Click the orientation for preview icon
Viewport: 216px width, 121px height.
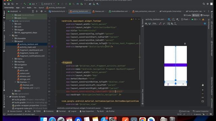(173, 19)
